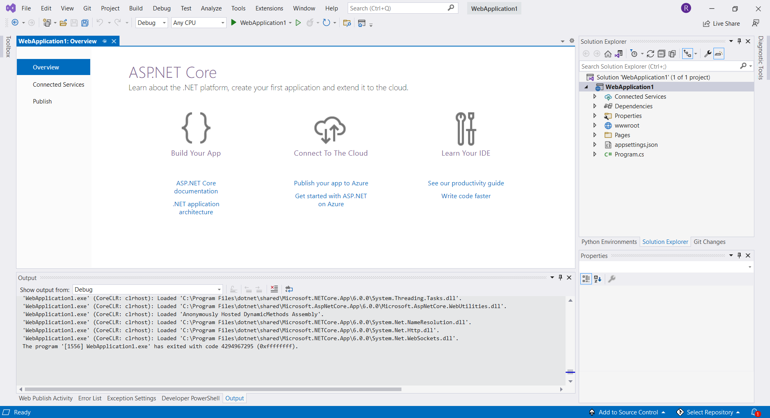Click the Solution Explorer Properties wrench icon
Viewport: 770px width, 418px height.
708,54
